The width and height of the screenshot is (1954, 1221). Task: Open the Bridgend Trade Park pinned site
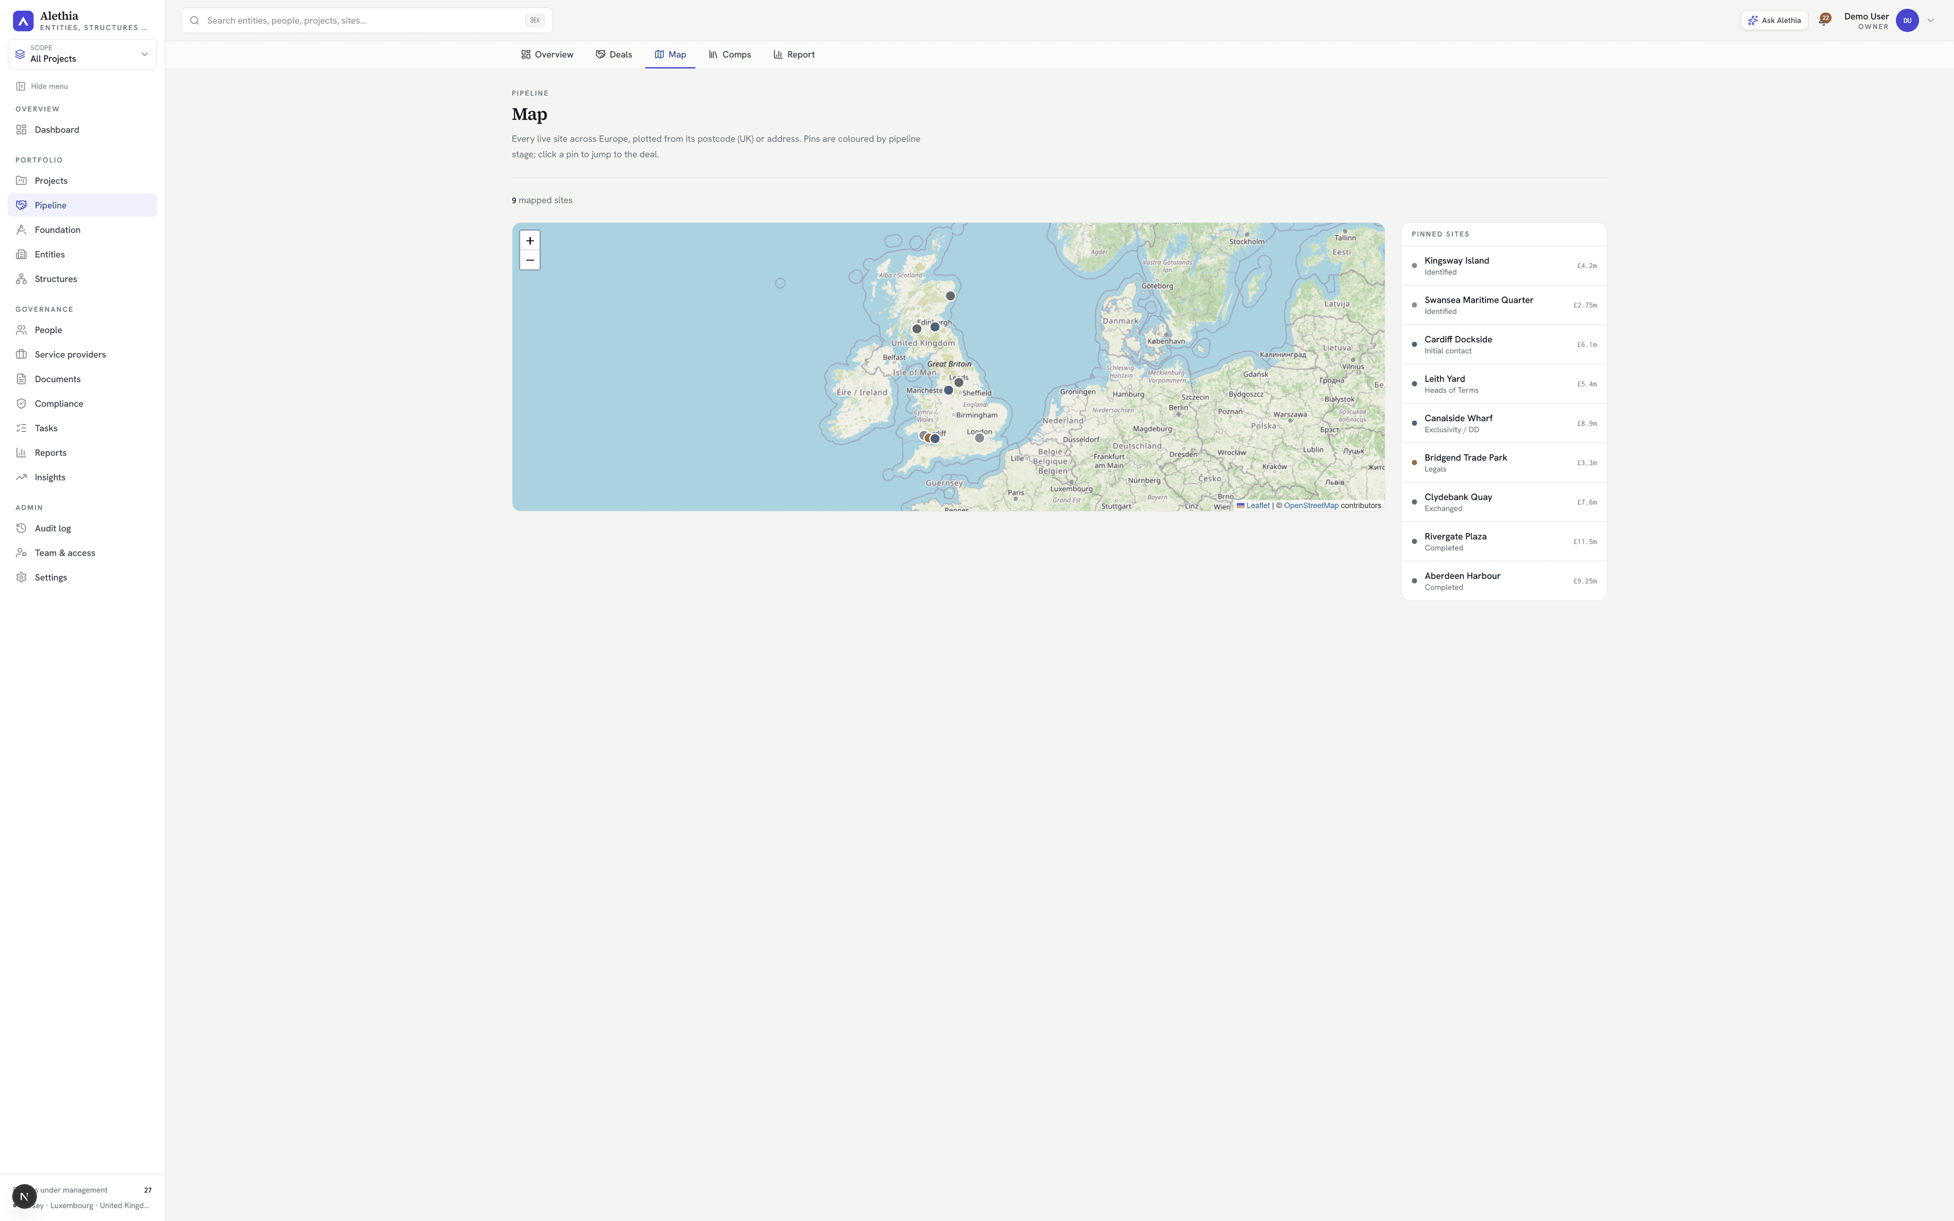pos(1504,463)
